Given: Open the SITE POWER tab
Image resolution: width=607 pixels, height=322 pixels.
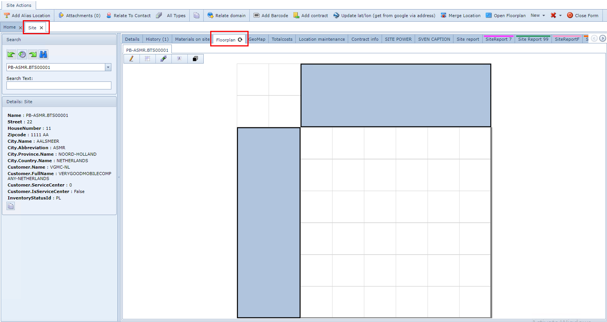Looking at the screenshot, I should pyautogui.click(x=398, y=39).
